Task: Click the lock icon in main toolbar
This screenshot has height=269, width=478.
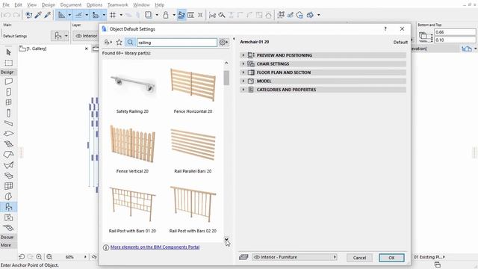Action: 166,15
